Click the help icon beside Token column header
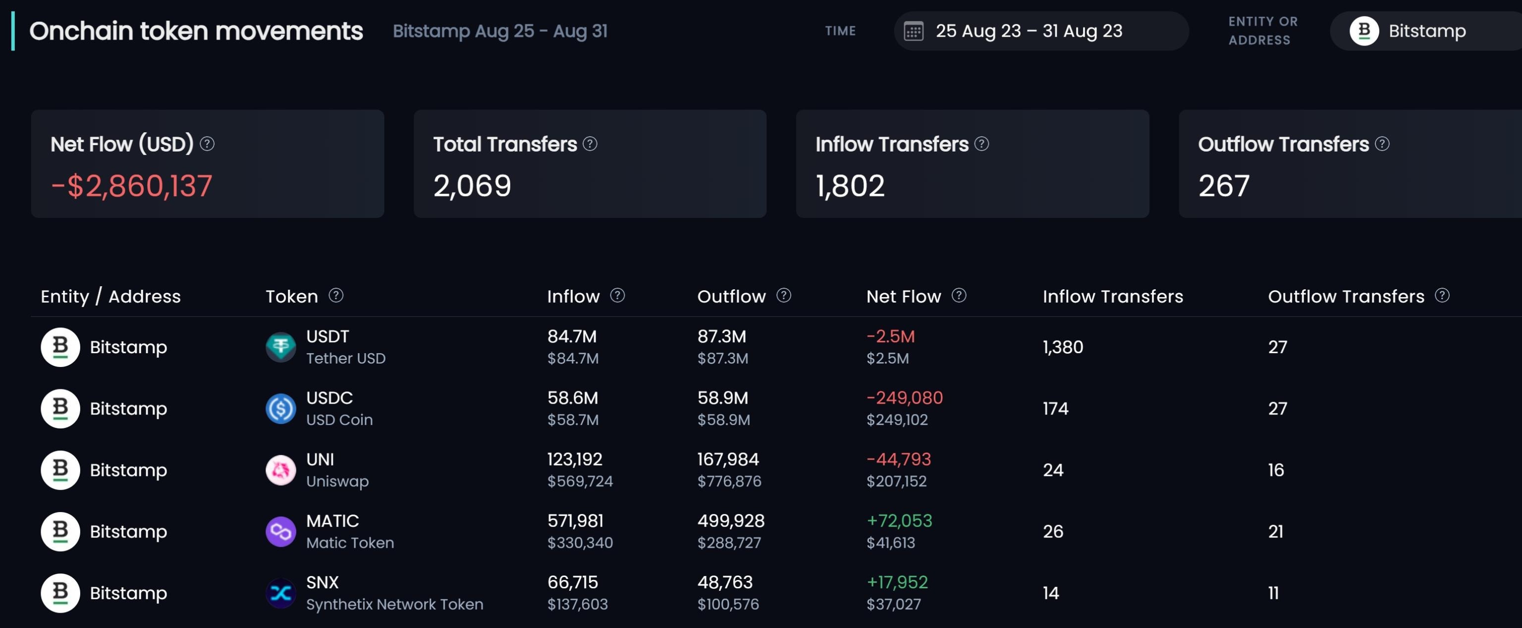The width and height of the screenshot is (1522, 628). (336, 295)
